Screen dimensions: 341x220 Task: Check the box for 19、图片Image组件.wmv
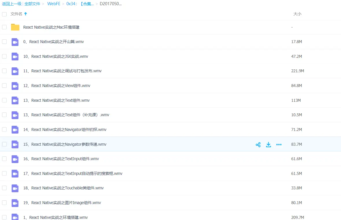4,203
